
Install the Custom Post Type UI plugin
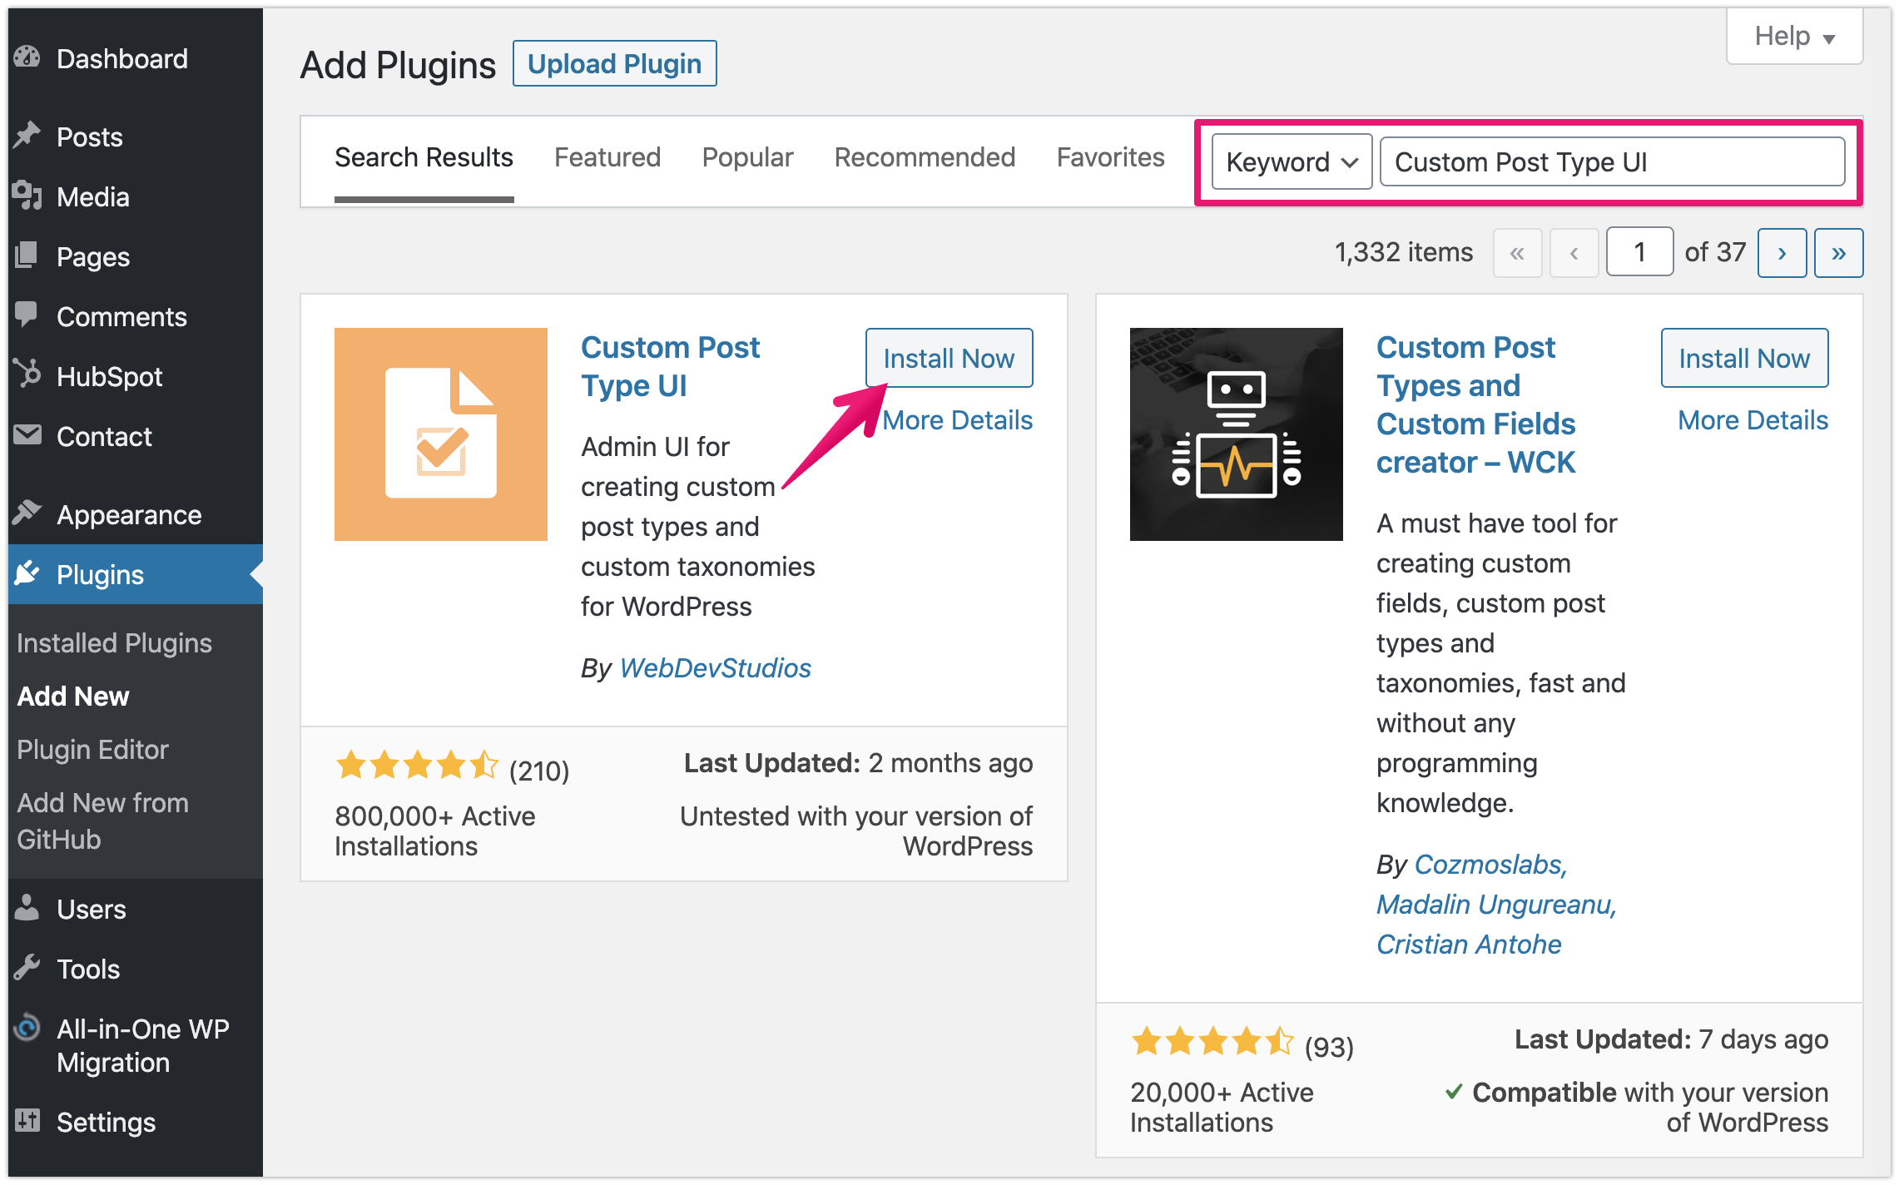(x=949, y=358)
